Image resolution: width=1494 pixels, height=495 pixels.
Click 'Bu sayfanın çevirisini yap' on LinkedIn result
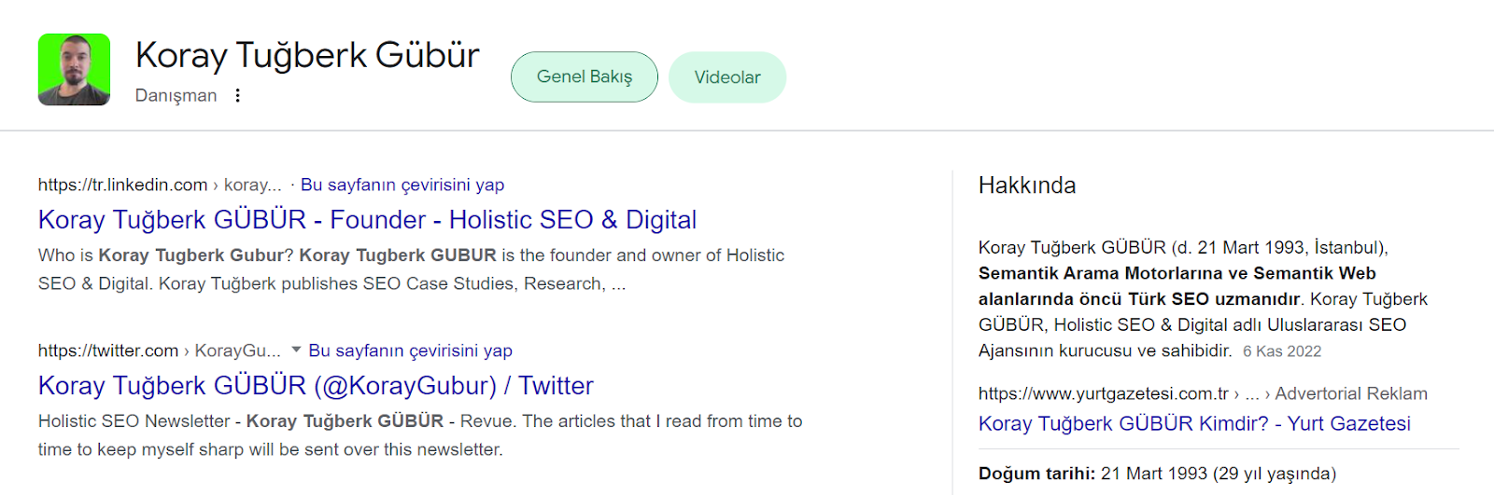(x=402, y=185)
